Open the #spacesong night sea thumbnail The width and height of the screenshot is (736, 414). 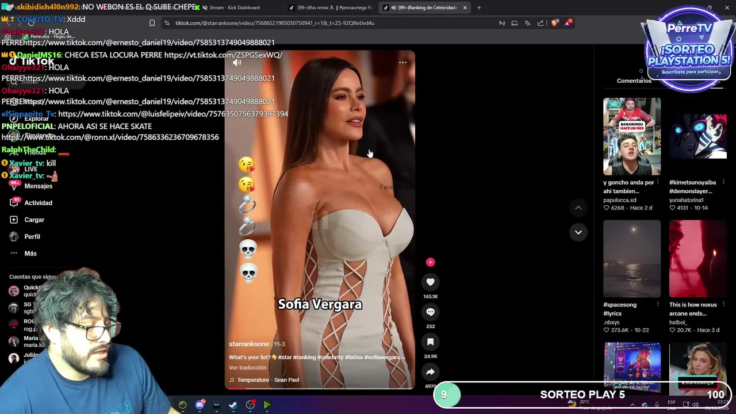click(x=632, y=259)
